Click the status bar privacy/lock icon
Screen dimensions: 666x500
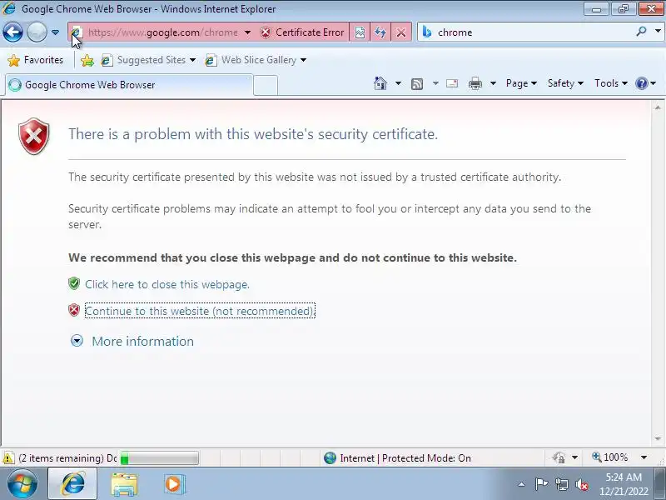pos(559,457)
